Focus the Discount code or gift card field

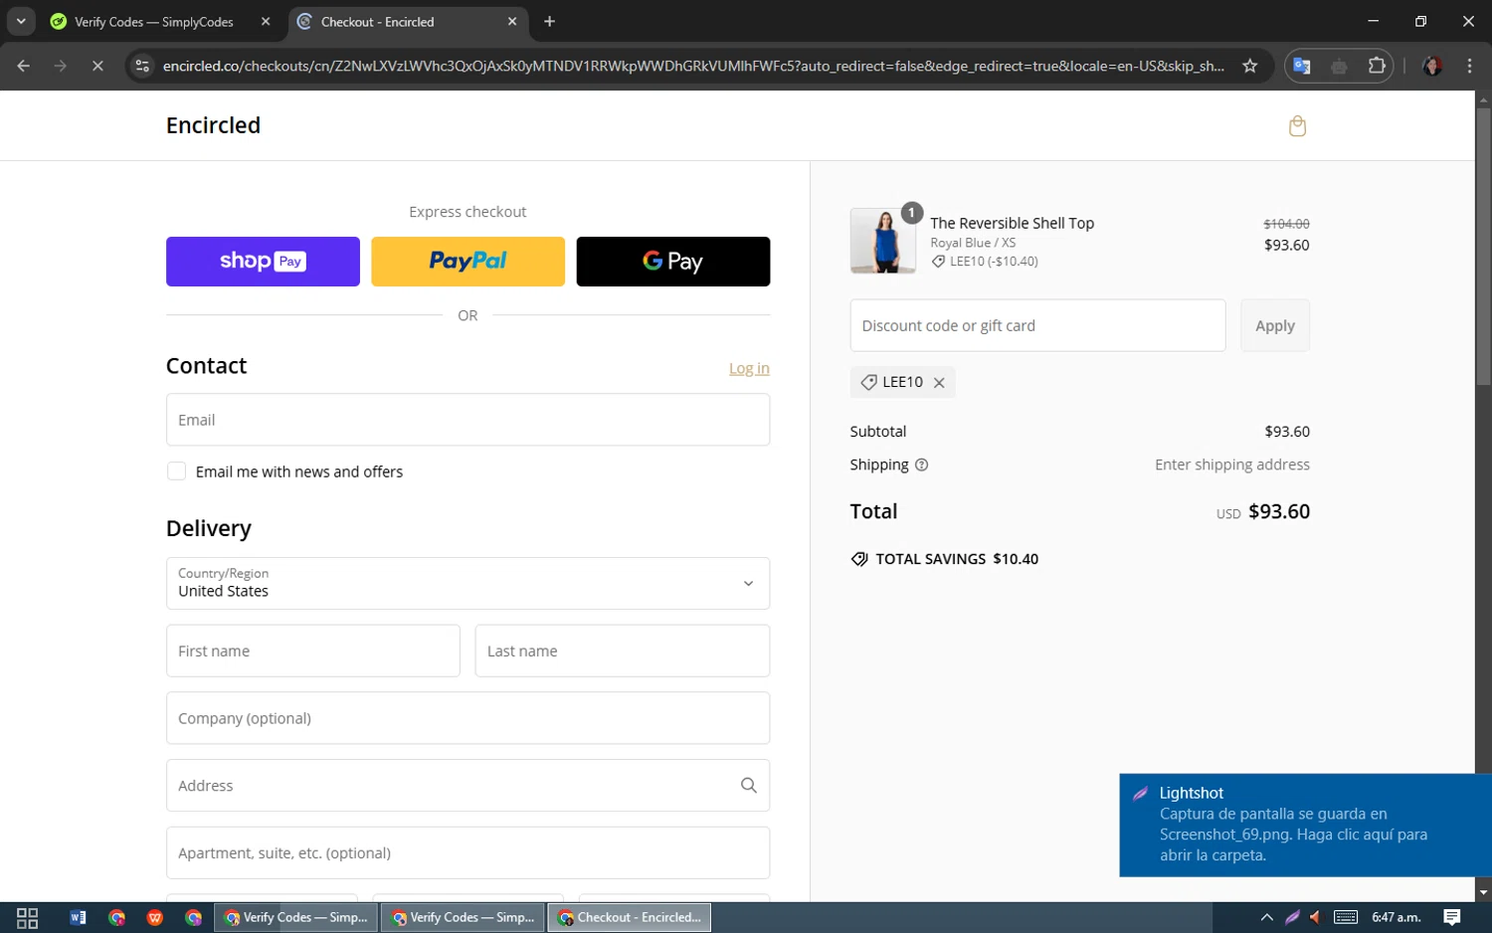pyautogui.click(x=1037, y=325)
